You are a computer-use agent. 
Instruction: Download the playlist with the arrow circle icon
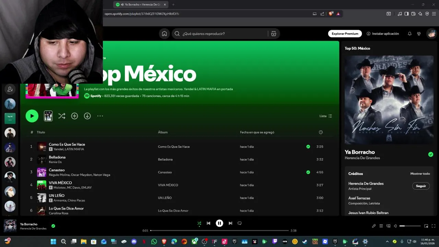87,116
